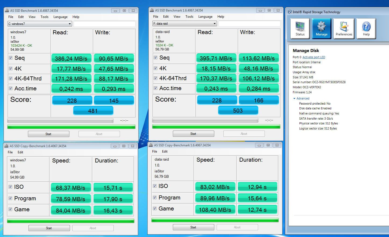
Task: Toggle the 4K checkbox in the windows7 benchmark
Action: coord(10,68)
